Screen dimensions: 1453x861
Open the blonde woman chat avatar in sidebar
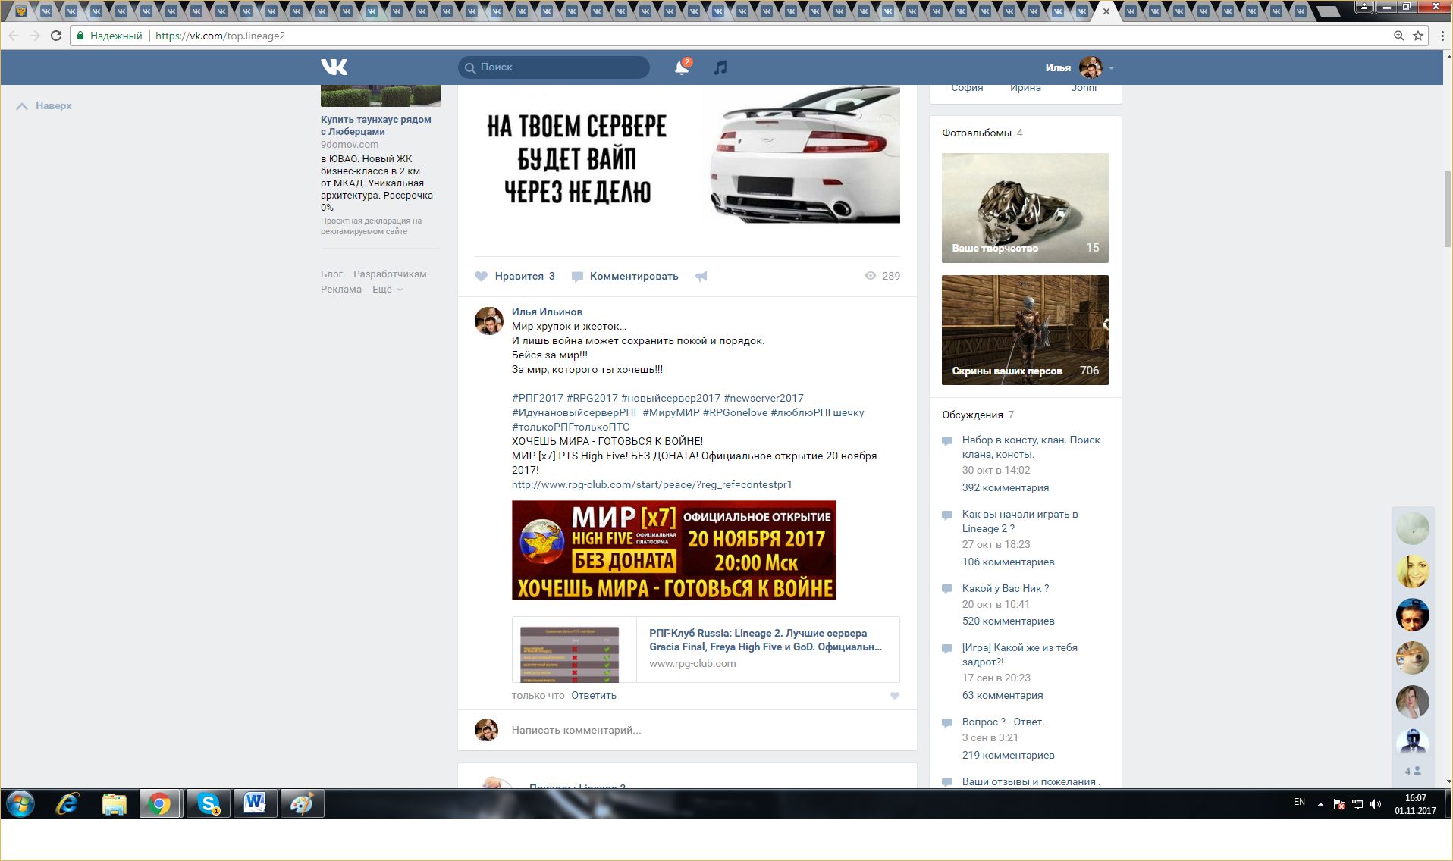tap(1412, 571)
